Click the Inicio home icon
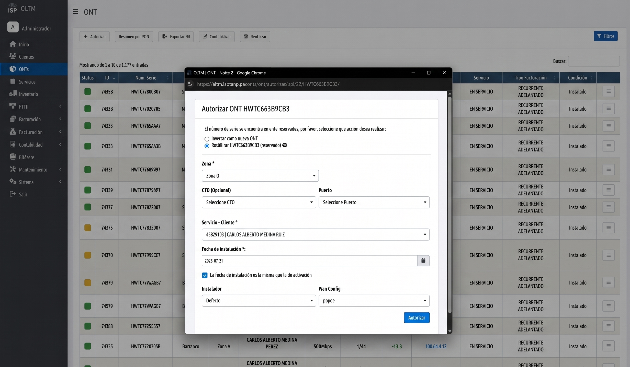Image resolution: width=630 pixels, height=367 pixels. tap(13, 44)
